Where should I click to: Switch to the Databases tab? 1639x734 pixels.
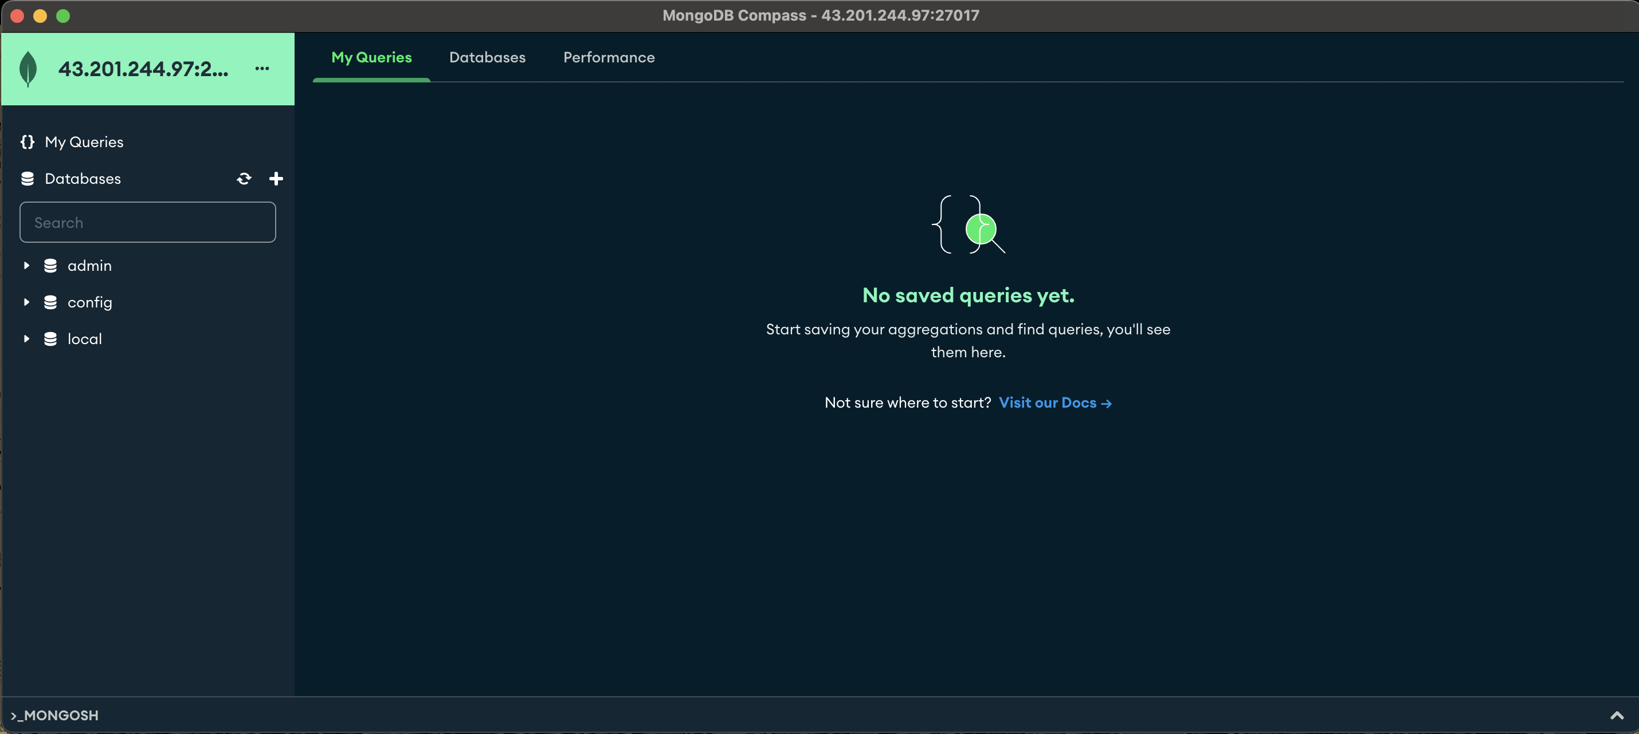[x=487, y=57]
